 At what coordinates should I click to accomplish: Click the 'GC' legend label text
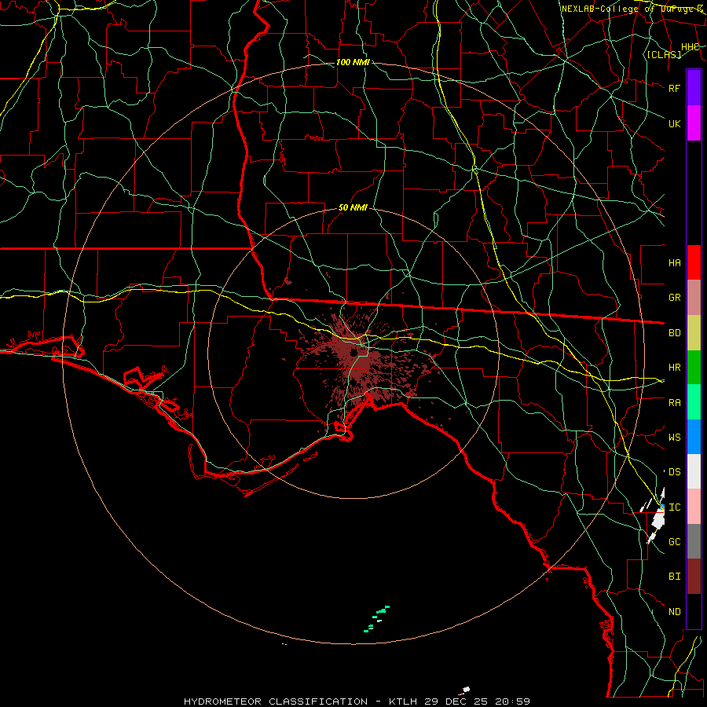[x=675, y=542]
